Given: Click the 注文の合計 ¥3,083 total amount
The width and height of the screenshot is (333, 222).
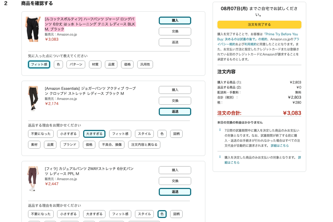Looking at the screenshot, I should 292,113.
